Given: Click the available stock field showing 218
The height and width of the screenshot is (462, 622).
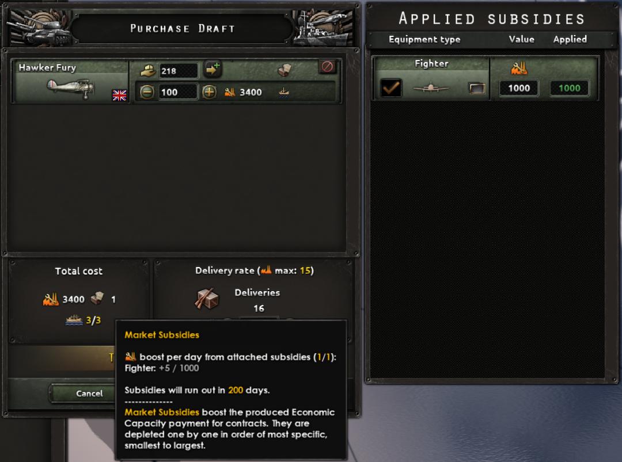Looking at the screenshot, I should point(178,71).
